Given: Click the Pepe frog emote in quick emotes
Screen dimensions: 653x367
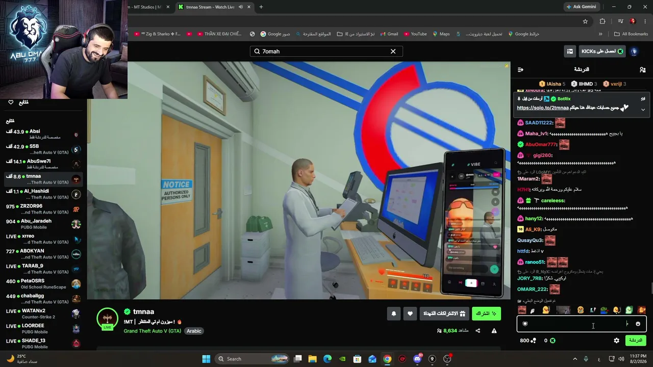Looking at the screenshot, I should [x=604, y=310].
